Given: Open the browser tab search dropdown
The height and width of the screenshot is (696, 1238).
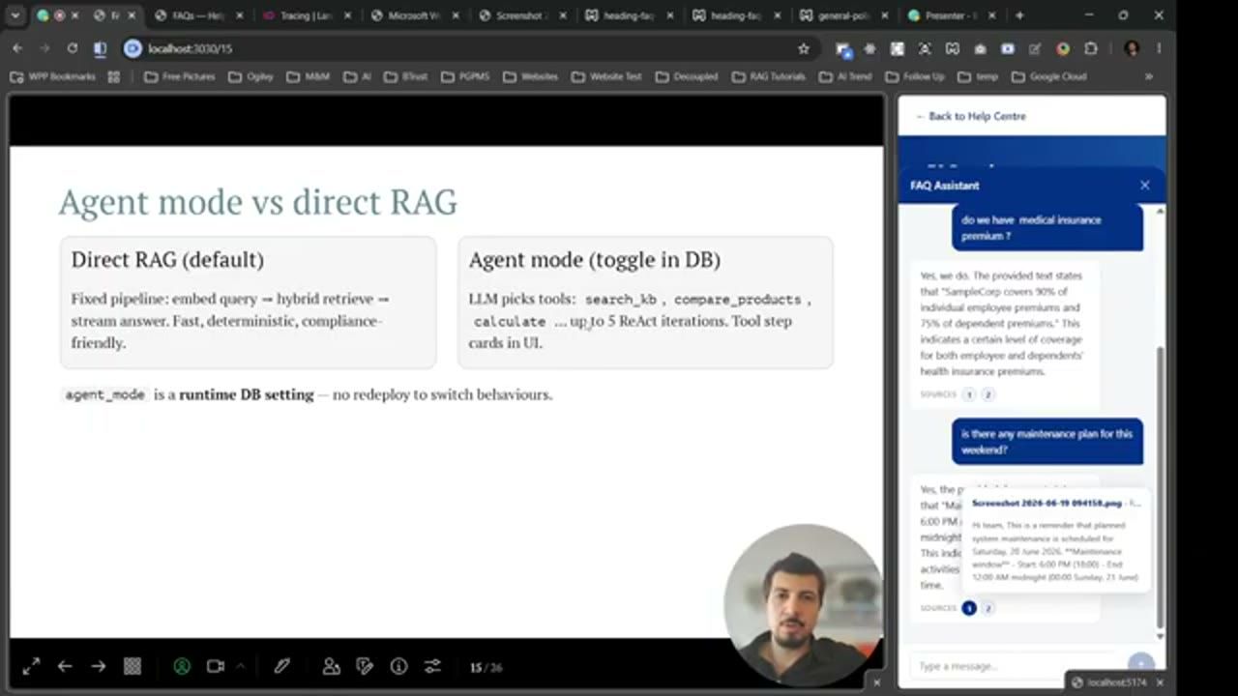Looking at the screenshot, I should [x=15, y=15].
